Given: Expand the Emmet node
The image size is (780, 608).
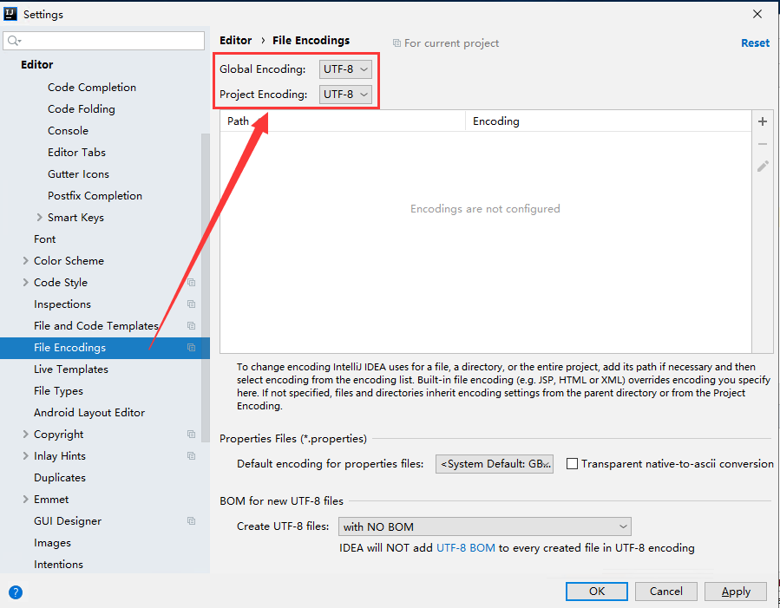Looking at the screenshot, I should pos(25,499).
